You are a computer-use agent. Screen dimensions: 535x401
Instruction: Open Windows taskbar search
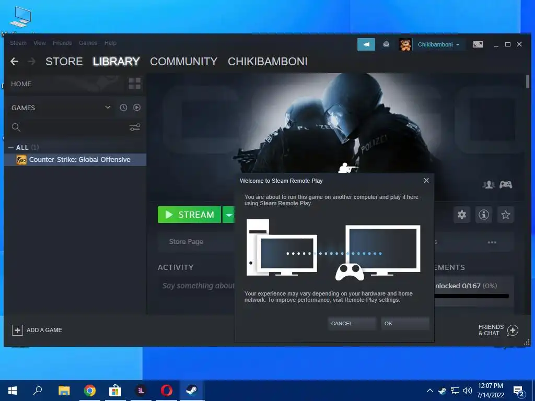coord(38,391)
